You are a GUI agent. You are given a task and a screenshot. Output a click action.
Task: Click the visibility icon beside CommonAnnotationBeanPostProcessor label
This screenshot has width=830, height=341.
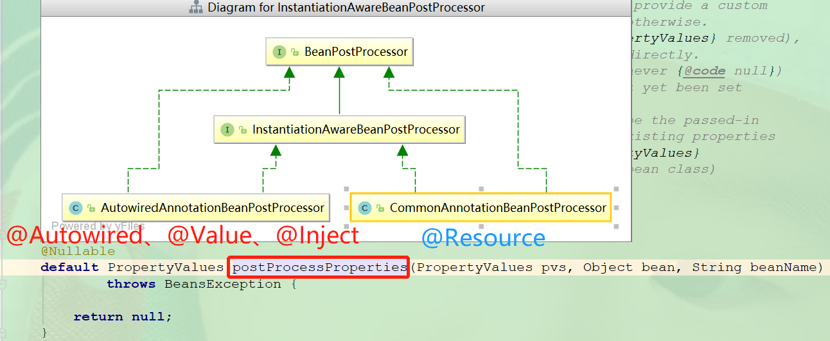click(380, 209)
